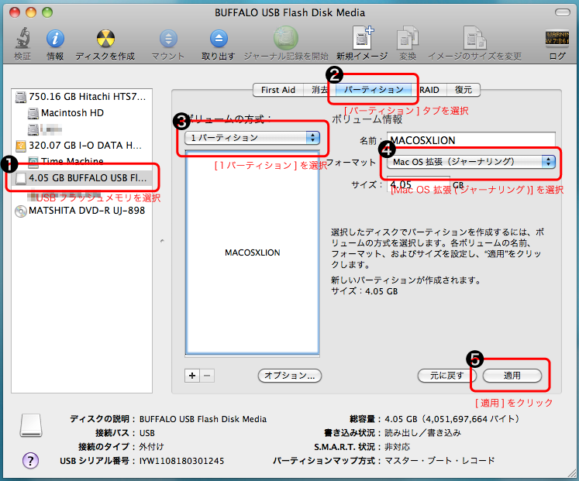Click the Convert (変換) toolbar icon

408,38
